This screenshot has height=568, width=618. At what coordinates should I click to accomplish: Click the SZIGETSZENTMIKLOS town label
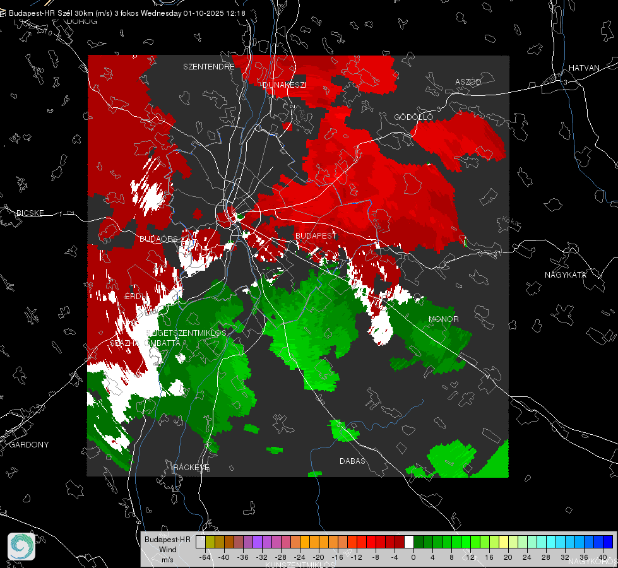(x=186, y=333)
